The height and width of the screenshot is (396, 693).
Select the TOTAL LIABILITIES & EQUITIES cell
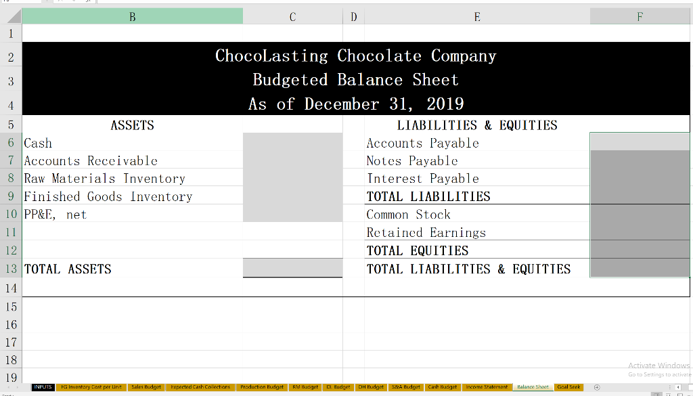[477, 269]
